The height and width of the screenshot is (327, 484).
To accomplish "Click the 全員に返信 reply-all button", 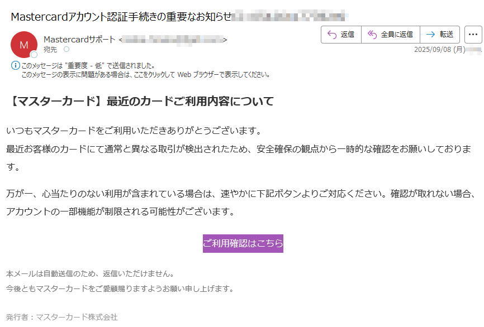I will (x=391, y=35).
